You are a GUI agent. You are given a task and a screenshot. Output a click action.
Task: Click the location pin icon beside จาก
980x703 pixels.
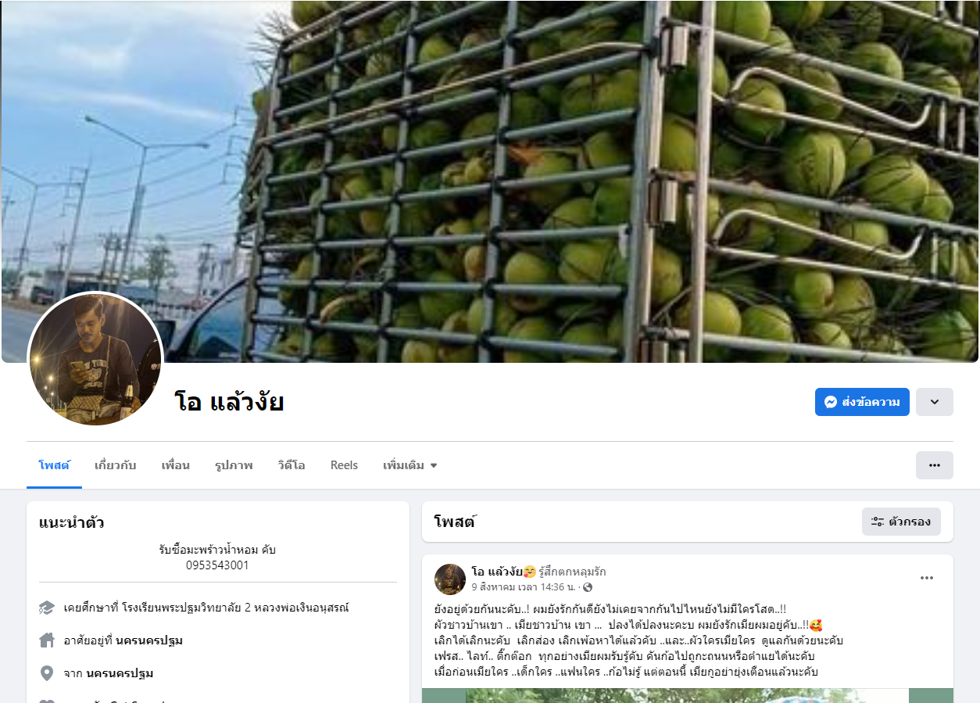pos(47,673)
